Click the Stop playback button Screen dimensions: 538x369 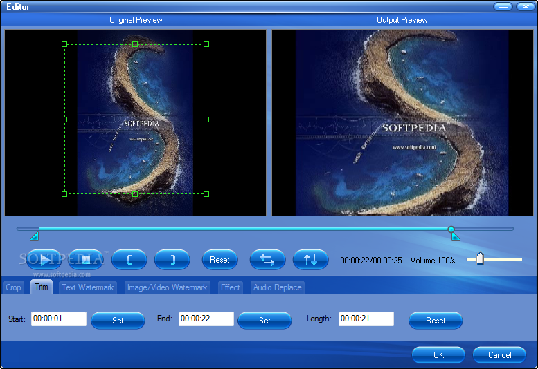[x=85, y=260]
